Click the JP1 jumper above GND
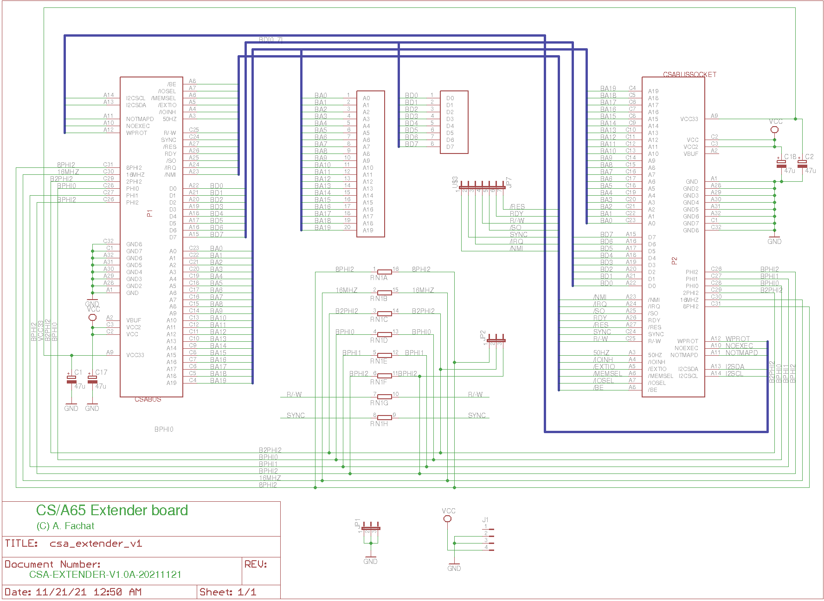Image resolution: width=824 pixels, height=601 pixels. pyautogui.click(x=371, y=528)
